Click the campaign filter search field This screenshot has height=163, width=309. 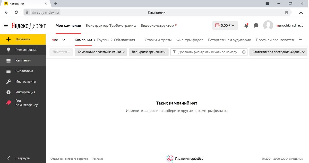tap(209, 52)
